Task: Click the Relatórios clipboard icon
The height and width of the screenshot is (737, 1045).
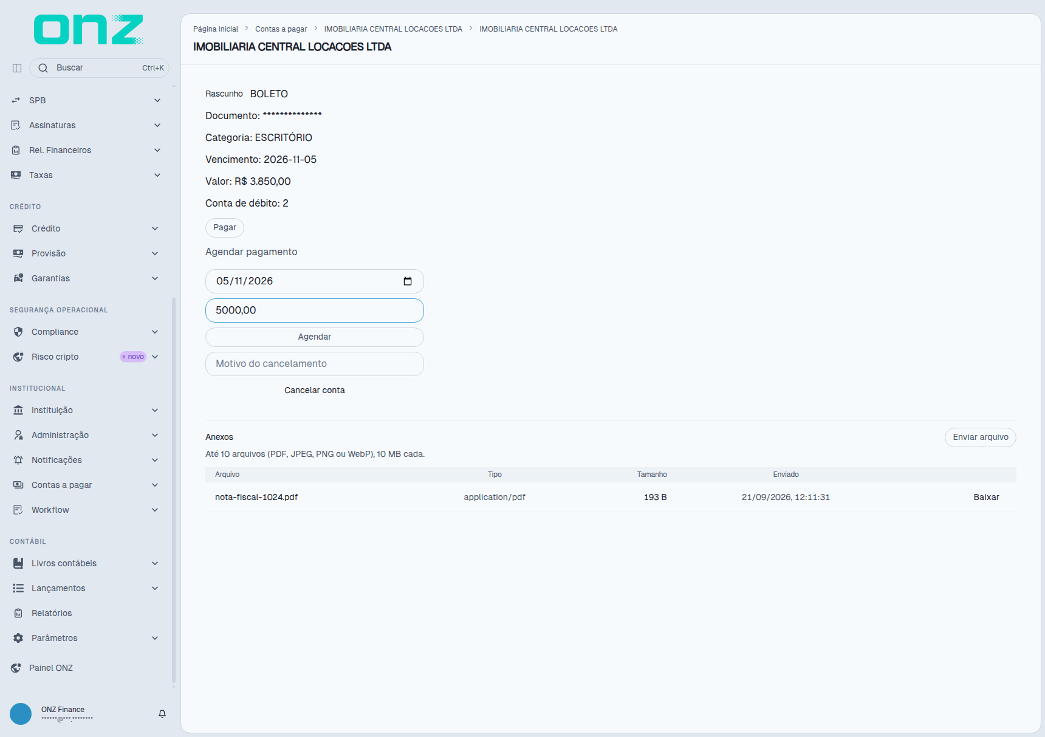Action: click(x=18, y=613)
